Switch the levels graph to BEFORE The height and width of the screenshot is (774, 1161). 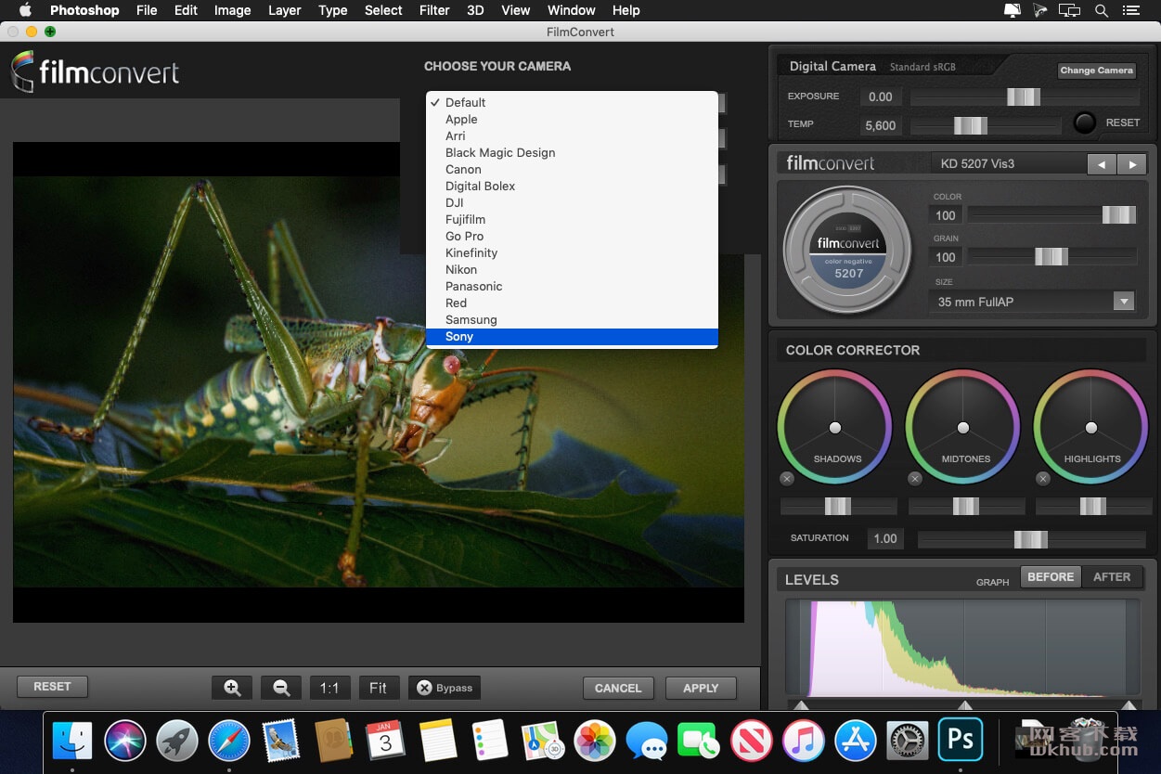point(1051,577)
